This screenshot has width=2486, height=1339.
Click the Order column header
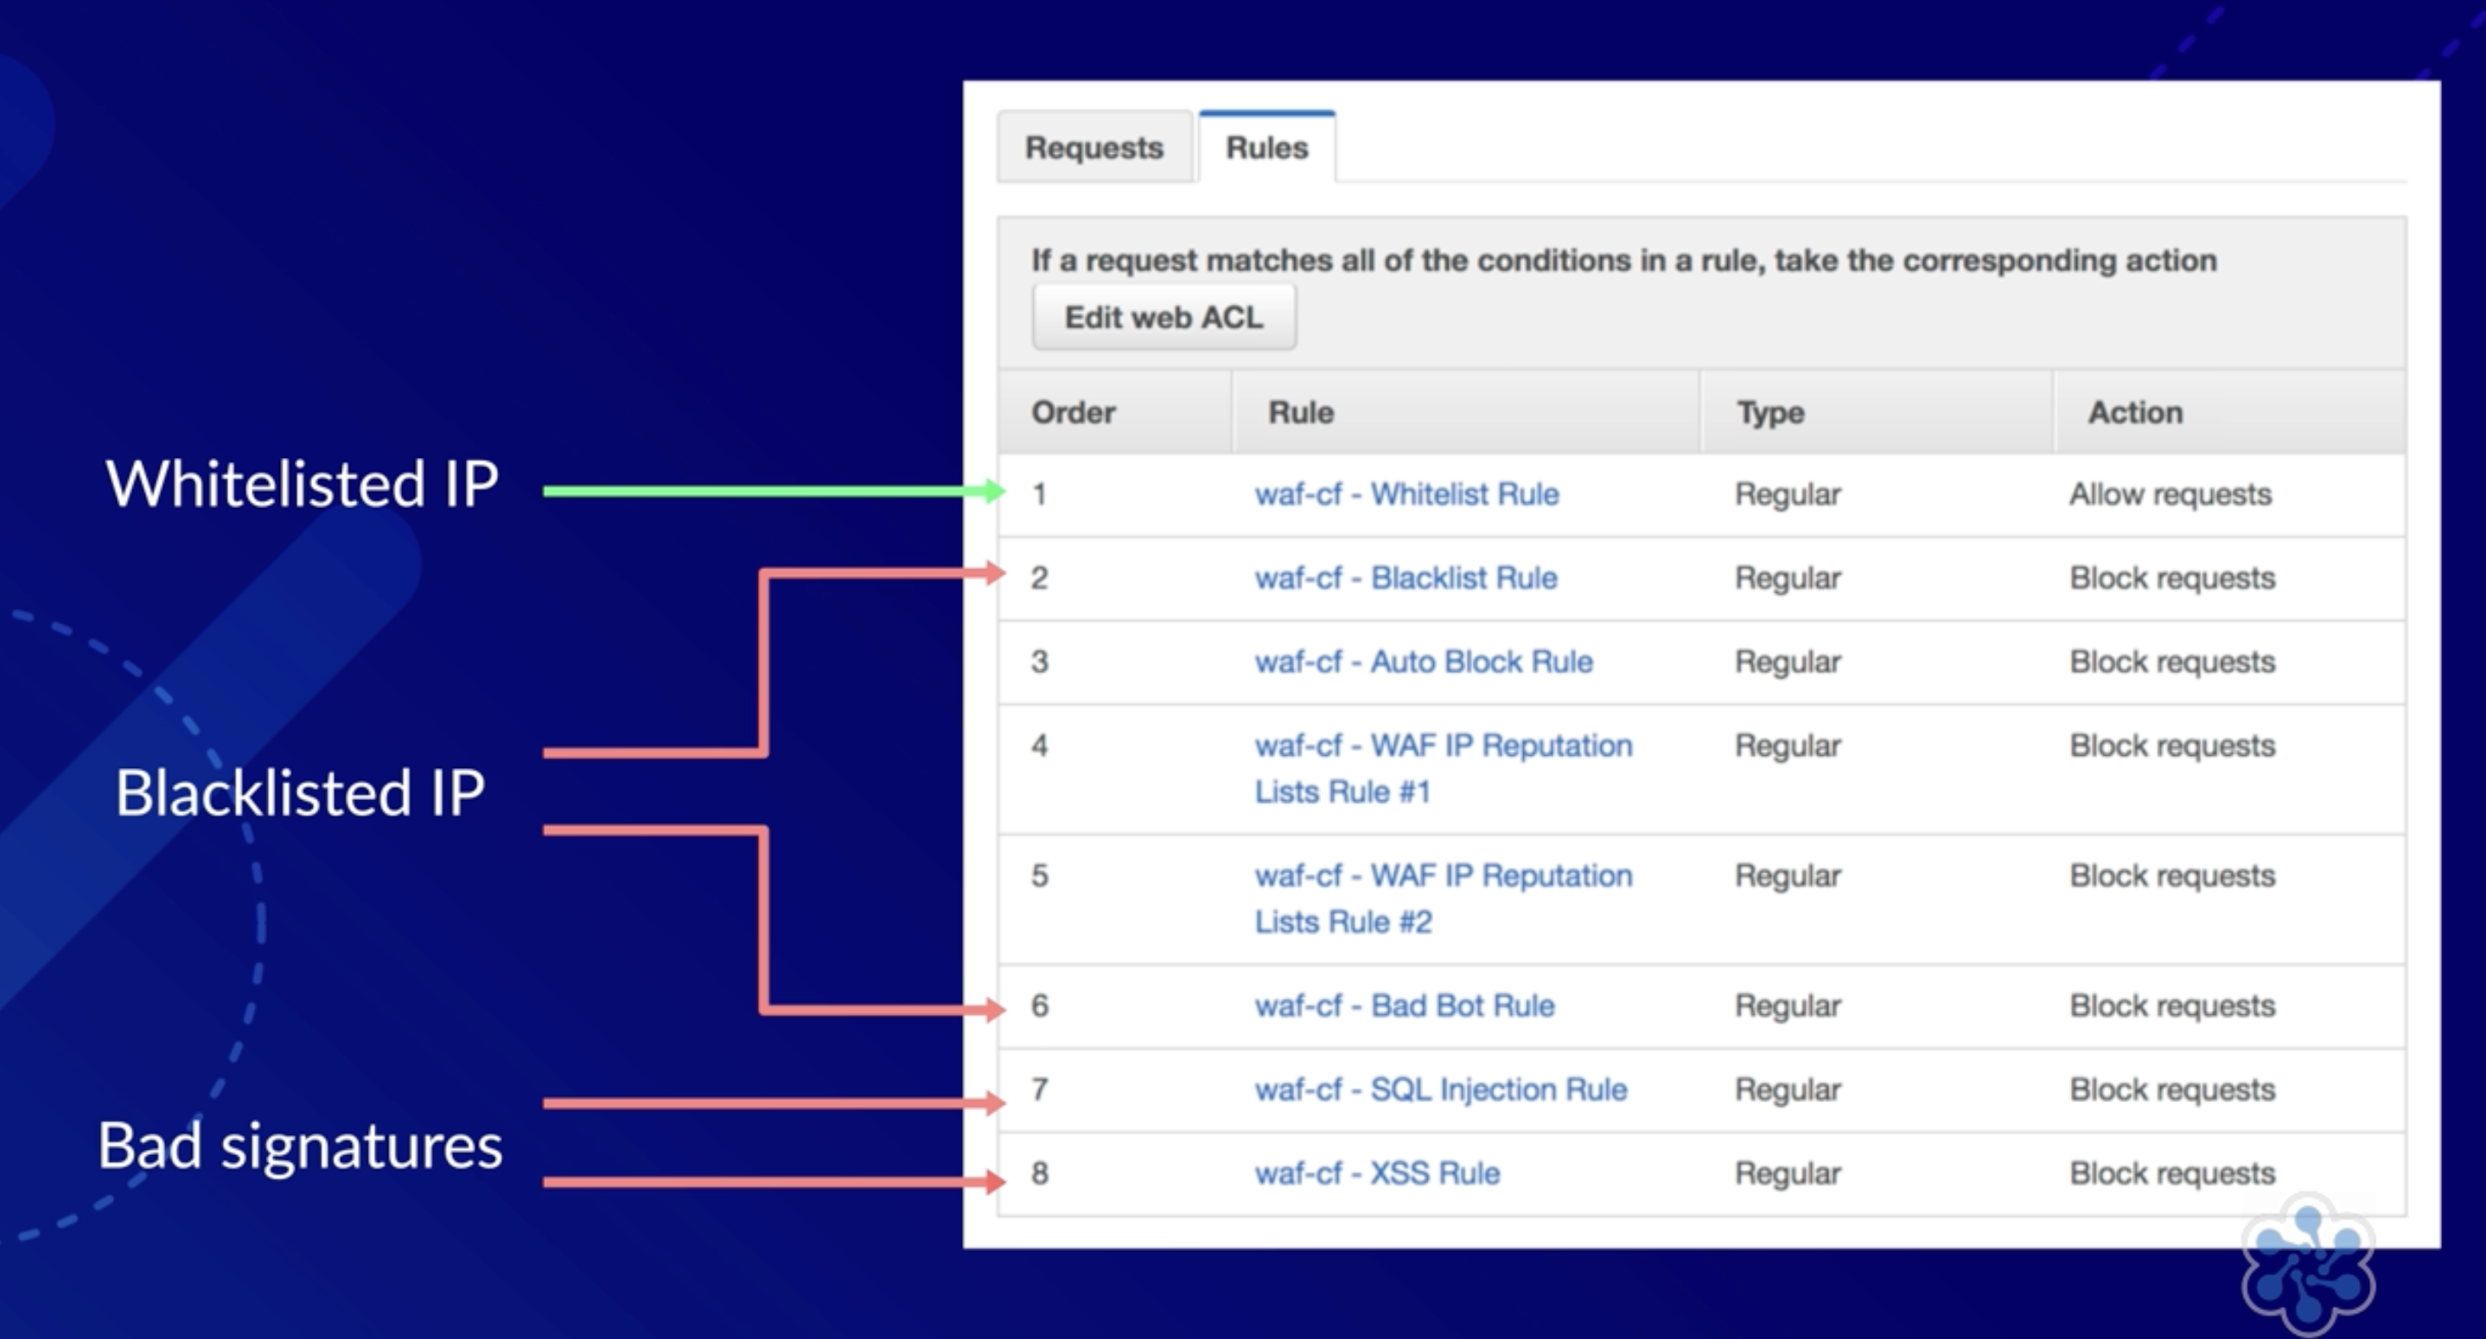1074,413
